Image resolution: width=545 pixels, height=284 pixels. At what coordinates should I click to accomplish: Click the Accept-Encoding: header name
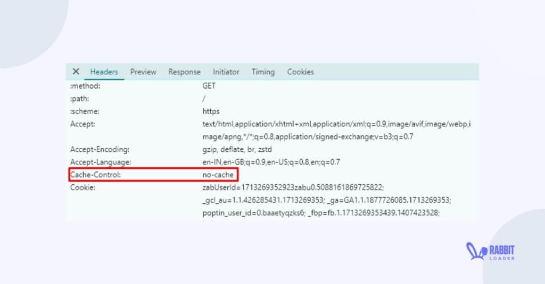pos(100,150)
